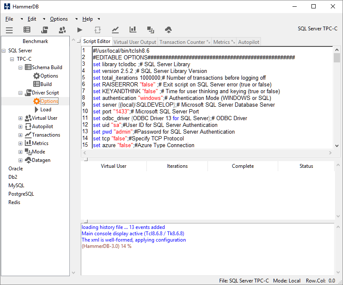Click the Virtual User column header

tap(114, 166)
